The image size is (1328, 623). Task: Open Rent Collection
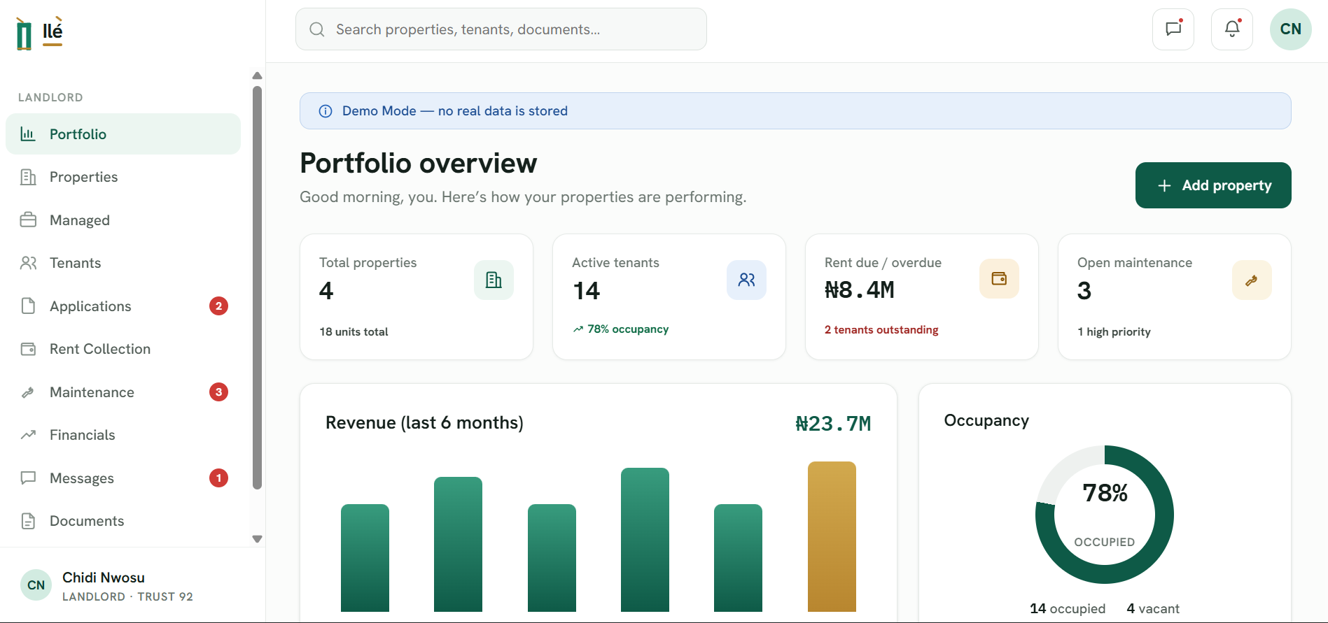[x=123, y=349]
